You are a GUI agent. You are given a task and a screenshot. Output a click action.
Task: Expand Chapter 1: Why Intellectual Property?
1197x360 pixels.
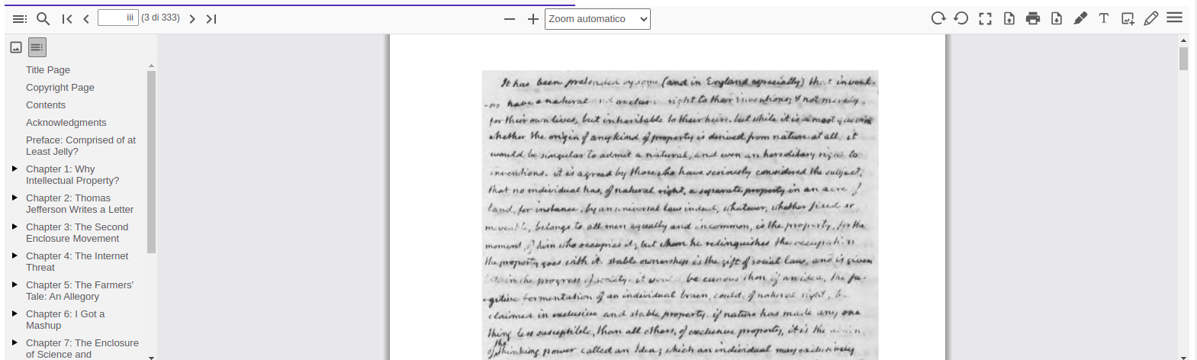[14, 169]
